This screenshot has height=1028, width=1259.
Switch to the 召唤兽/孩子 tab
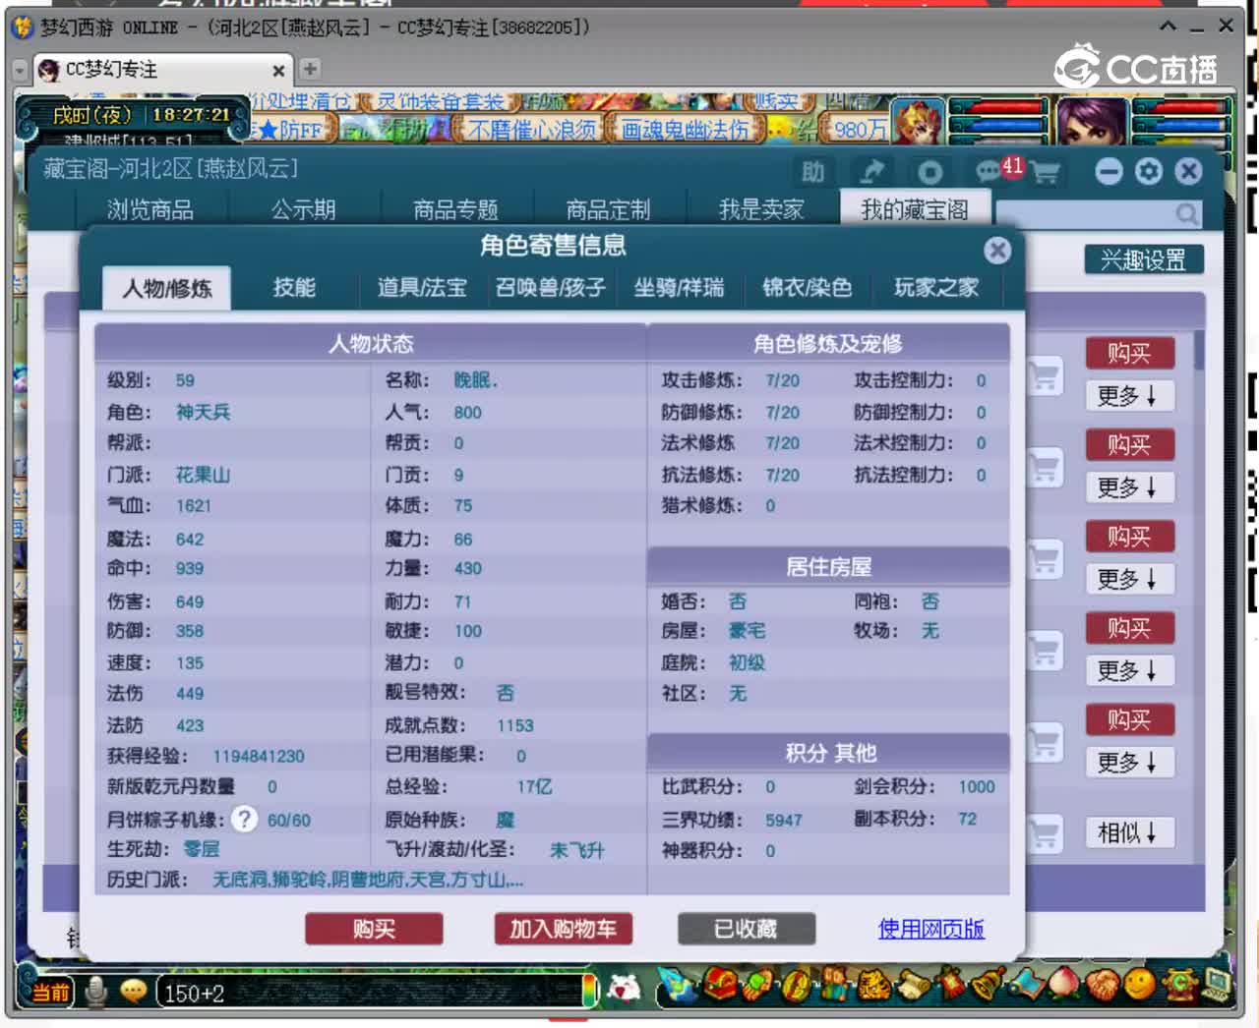(x=550, y=287)
